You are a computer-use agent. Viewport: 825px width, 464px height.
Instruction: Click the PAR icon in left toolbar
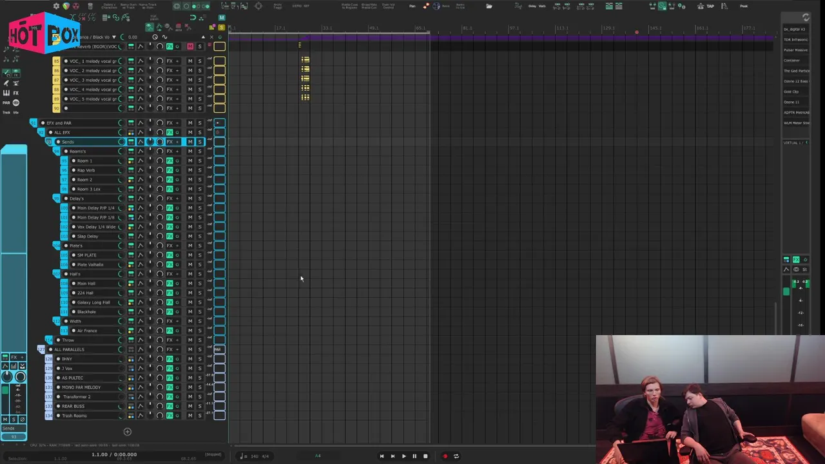pyautogui.click(x=6, y=102)
